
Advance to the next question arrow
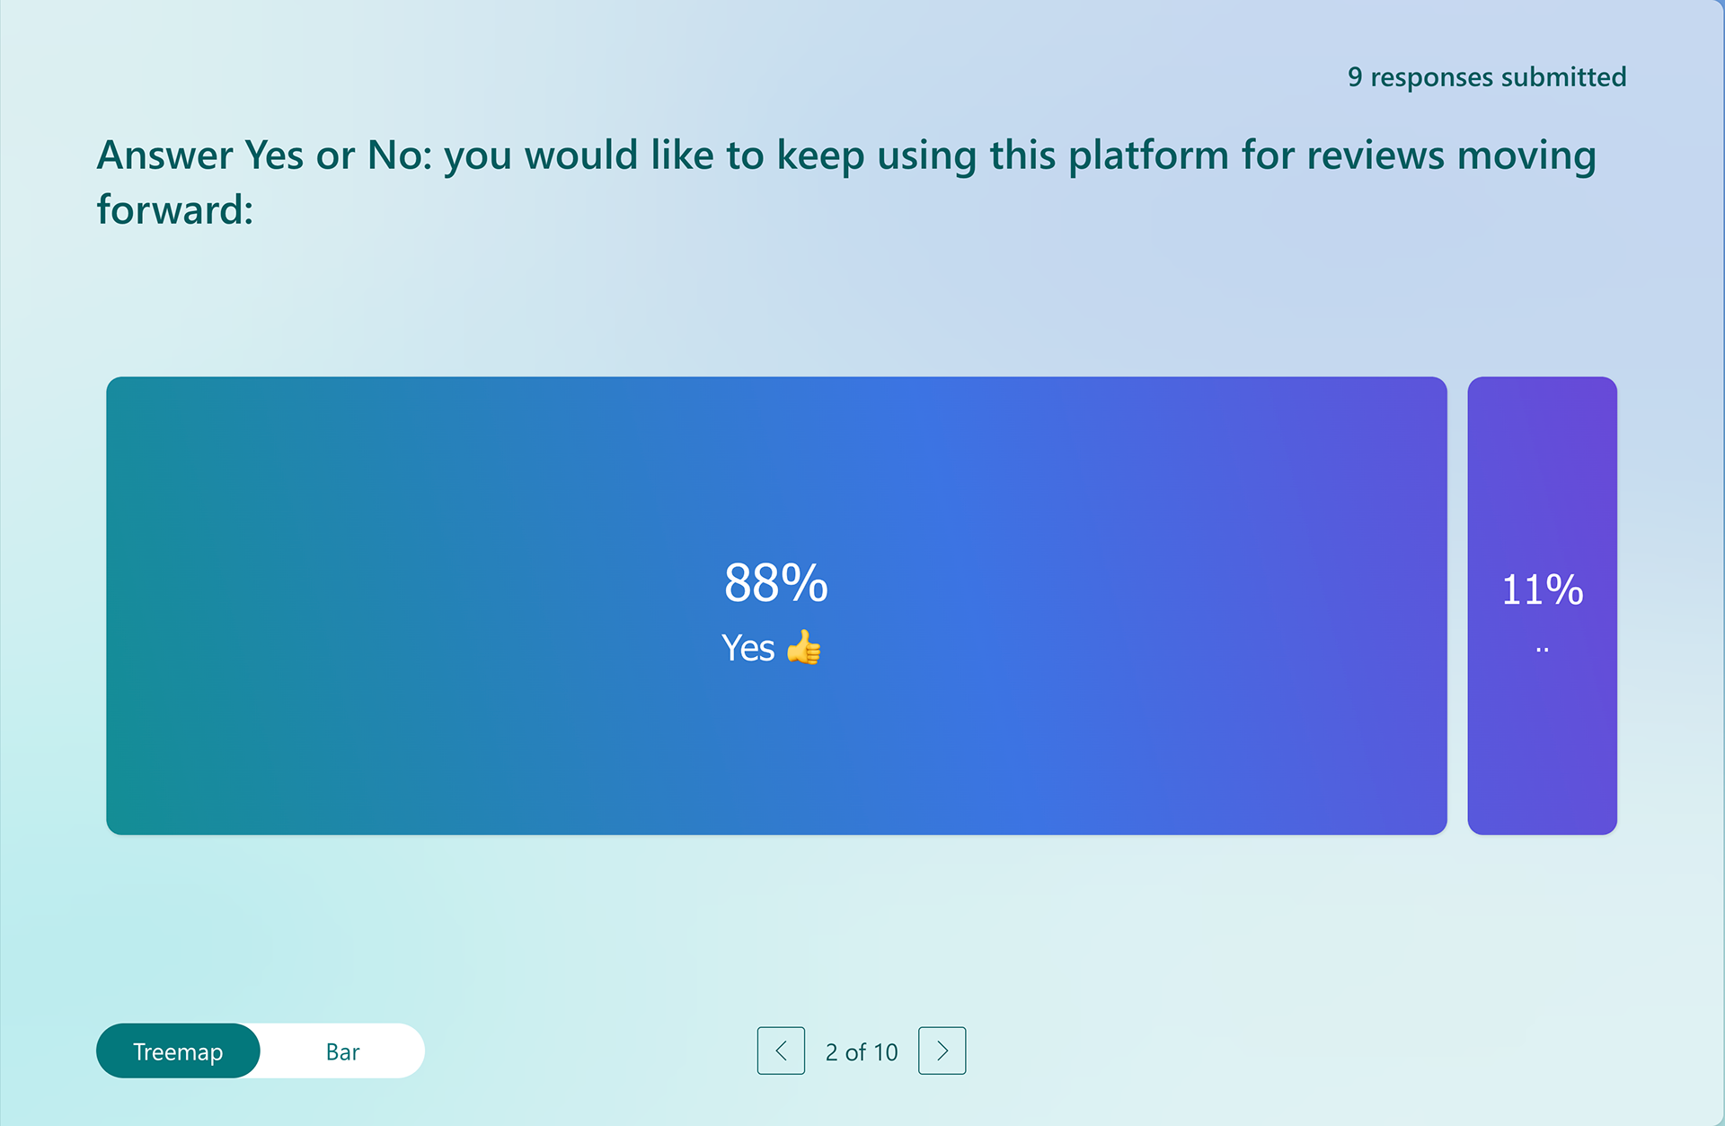942,1051
